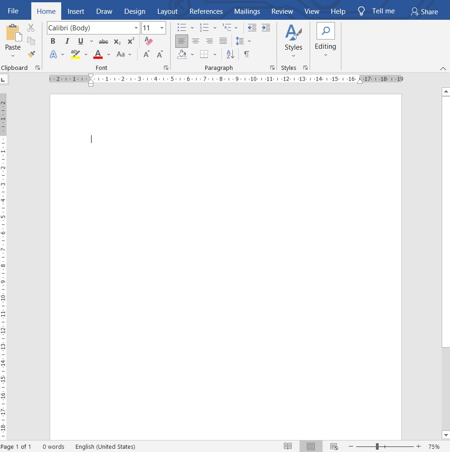
Task: Open Editing group with magnifier
Action: 325,40
